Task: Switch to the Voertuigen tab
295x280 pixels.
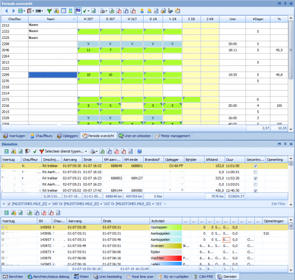Action: click(x=14, y=136)
